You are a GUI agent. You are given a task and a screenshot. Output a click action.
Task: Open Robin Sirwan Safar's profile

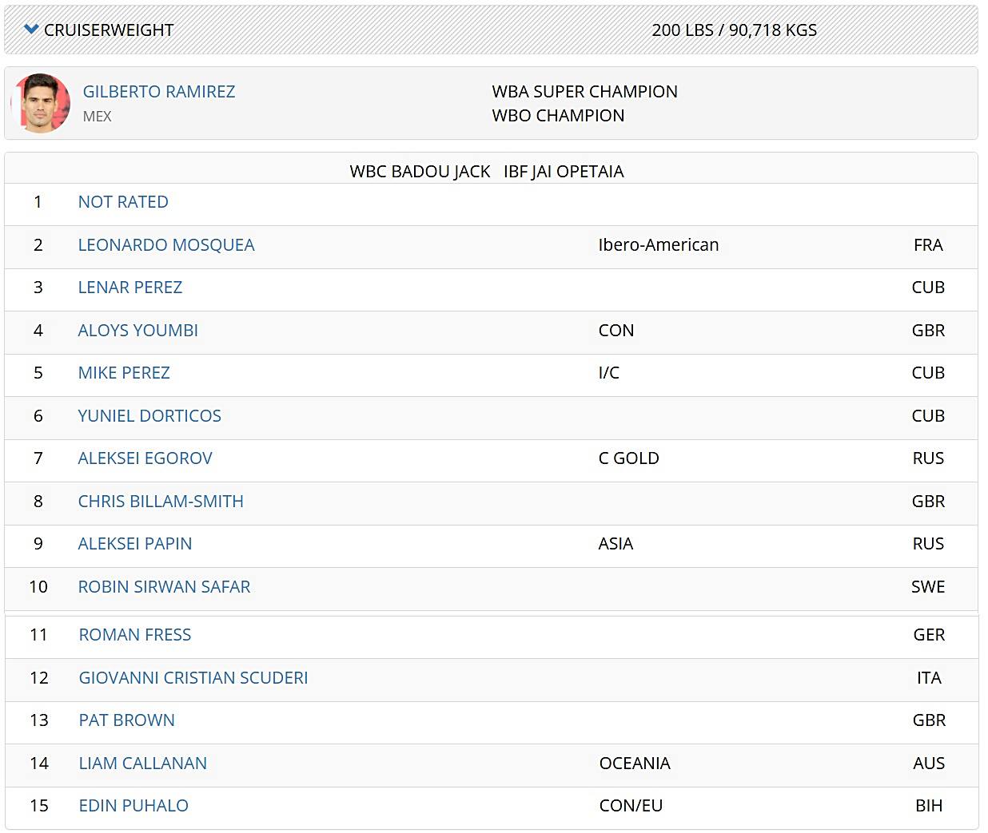[164, 587]
